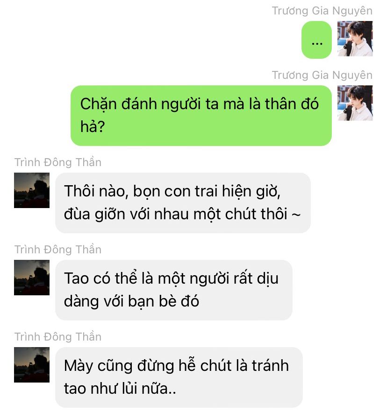Tap Trương Gia Nguyên's avatar beside the green question message
Screen dimensions: 387x411
[x=355, y=103]
